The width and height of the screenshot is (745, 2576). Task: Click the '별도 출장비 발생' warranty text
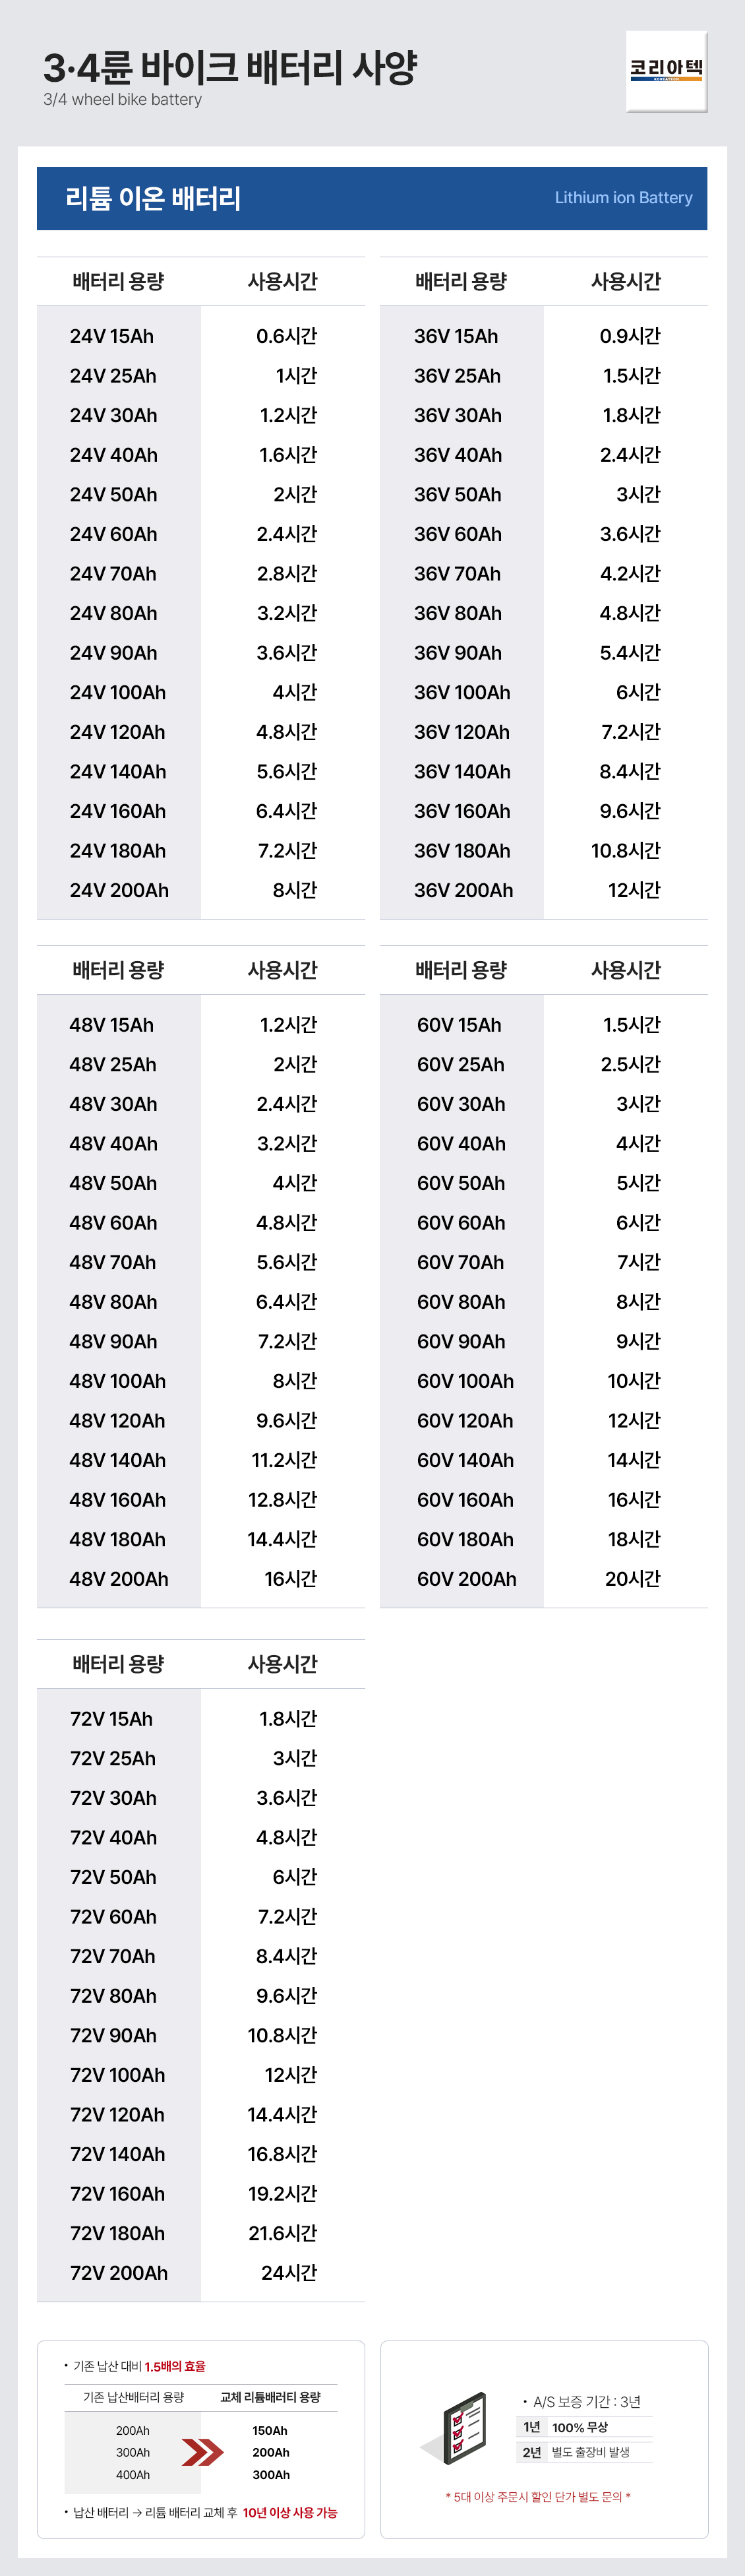[591, 2452]
